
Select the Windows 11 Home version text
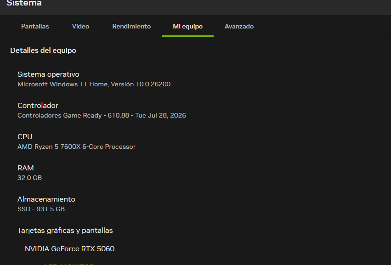click(x=94, y=84)
